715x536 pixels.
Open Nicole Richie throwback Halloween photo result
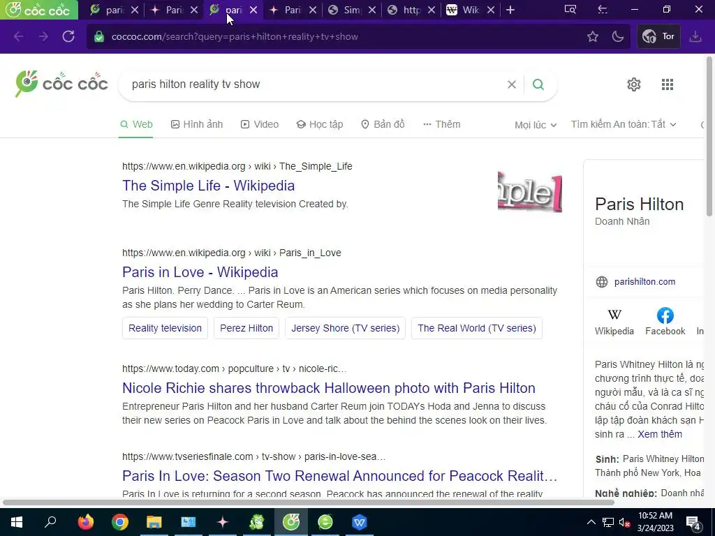(329, 388)
